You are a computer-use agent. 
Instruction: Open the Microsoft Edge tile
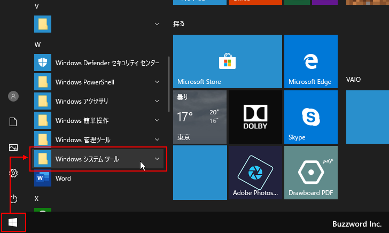point(311,61)
